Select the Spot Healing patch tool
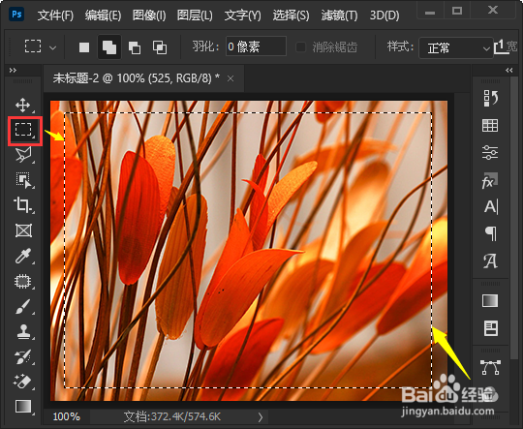This screenshot has height=429, width=523. (x=22, y=282)
